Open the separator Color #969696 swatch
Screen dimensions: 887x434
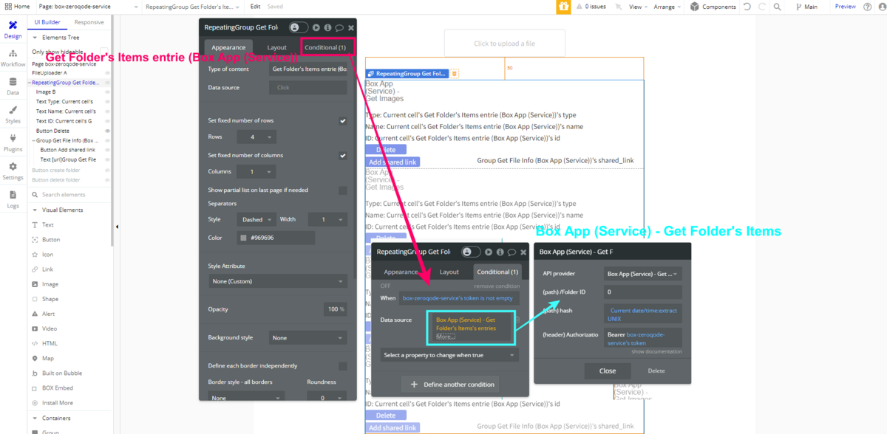tap(242, 238)
